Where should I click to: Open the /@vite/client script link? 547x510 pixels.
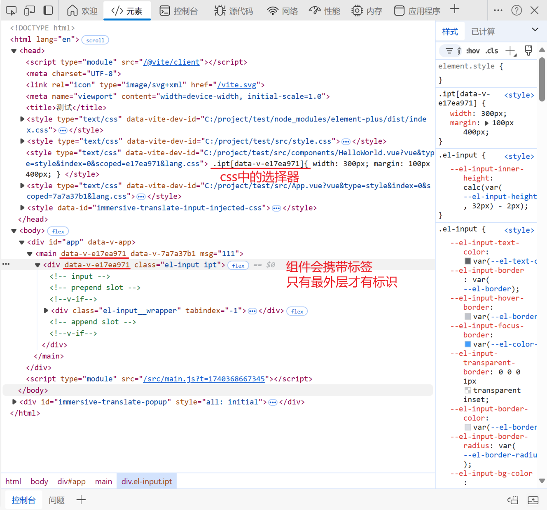pyautogui.click(x=171, y=62)
